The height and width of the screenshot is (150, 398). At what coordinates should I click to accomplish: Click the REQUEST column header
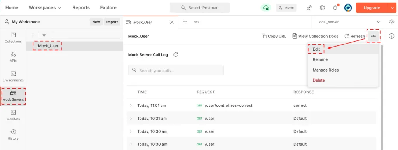tap(206, 92)
